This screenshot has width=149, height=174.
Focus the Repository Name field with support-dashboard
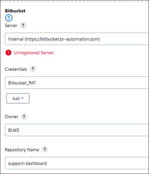(x=77, y=163)
